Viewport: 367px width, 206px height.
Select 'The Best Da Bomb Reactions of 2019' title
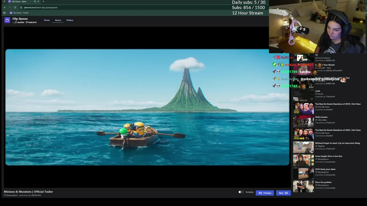pyautogui.click(x=338, y=104)
